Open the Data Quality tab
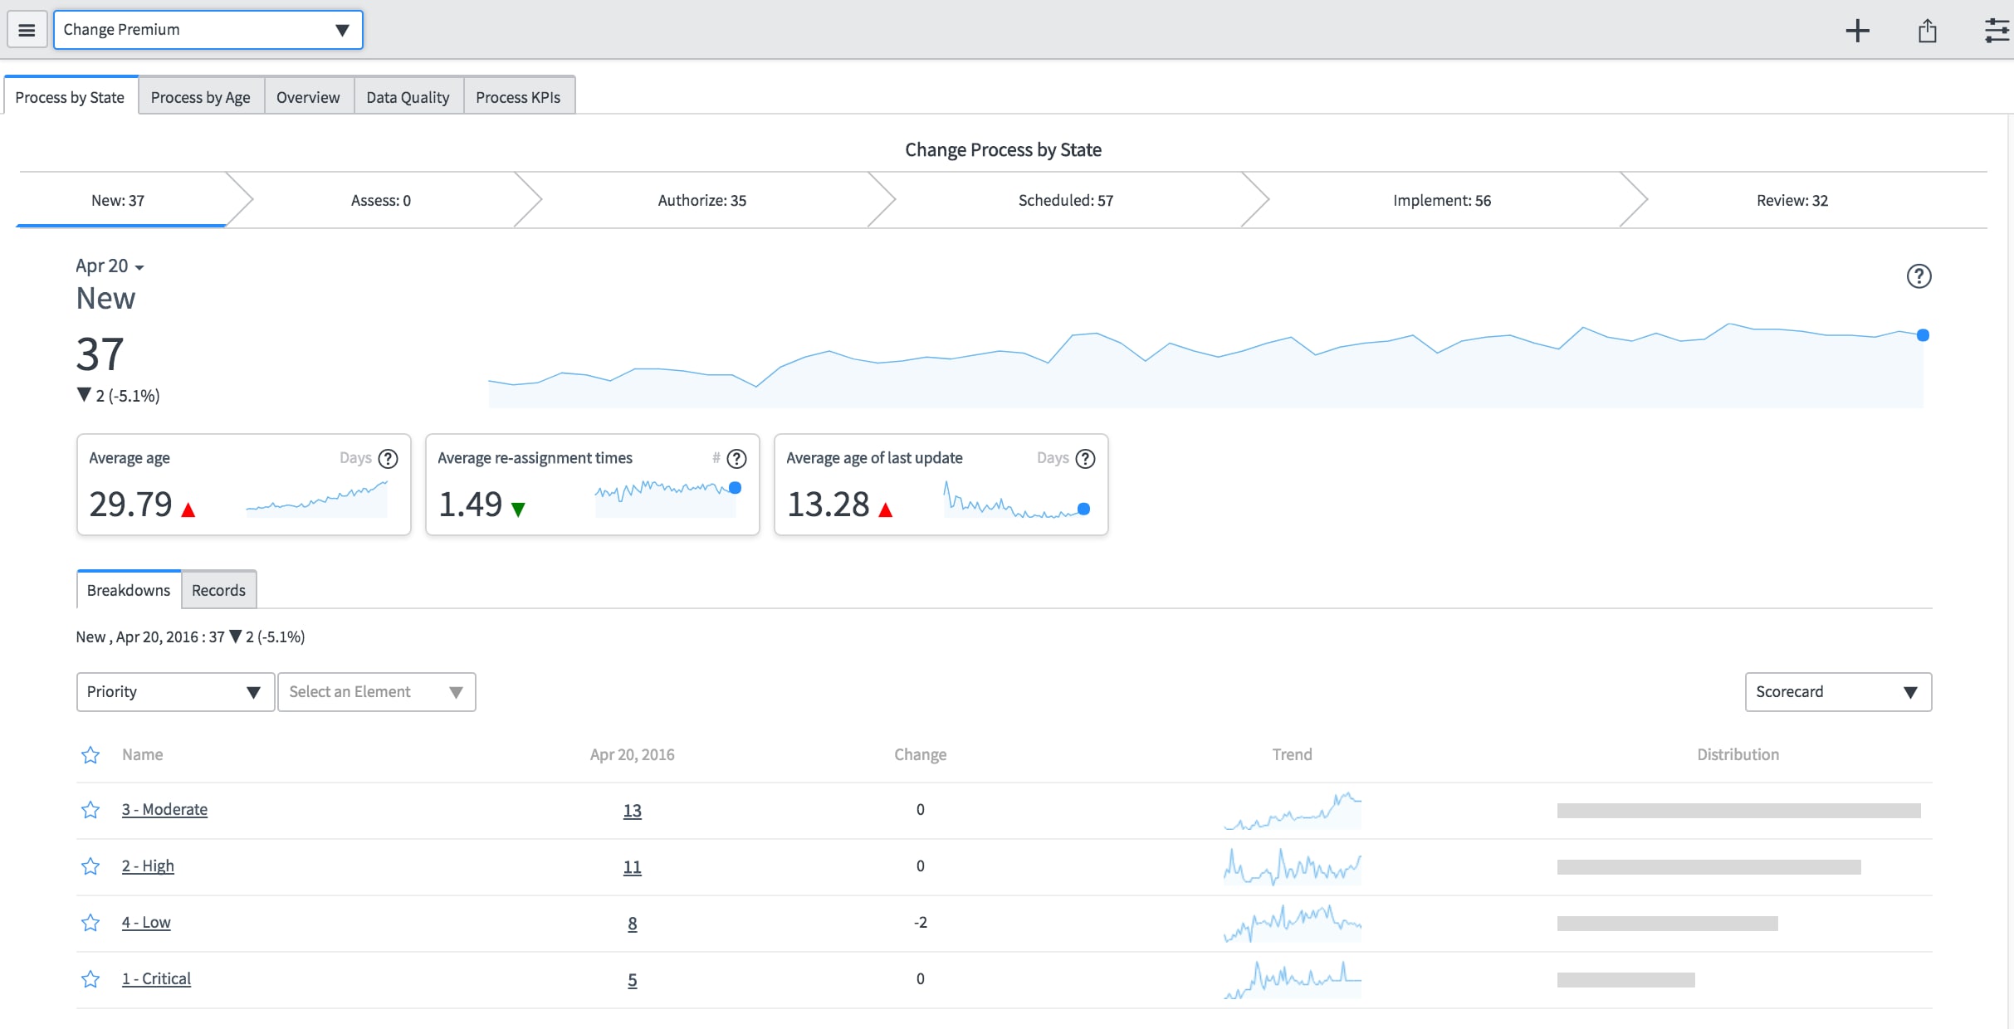The height and width of the screenshot is (1029, 2014). point(408,97)
